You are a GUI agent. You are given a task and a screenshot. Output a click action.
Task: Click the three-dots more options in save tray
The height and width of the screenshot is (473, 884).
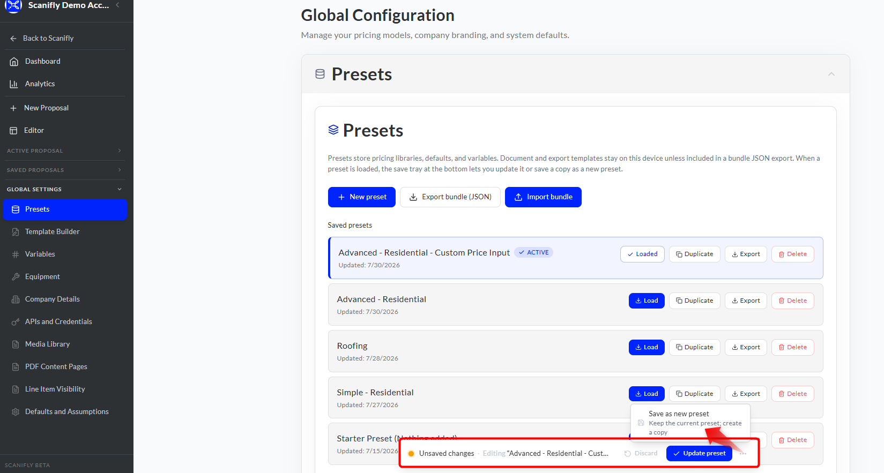click(x=742, y=453)
